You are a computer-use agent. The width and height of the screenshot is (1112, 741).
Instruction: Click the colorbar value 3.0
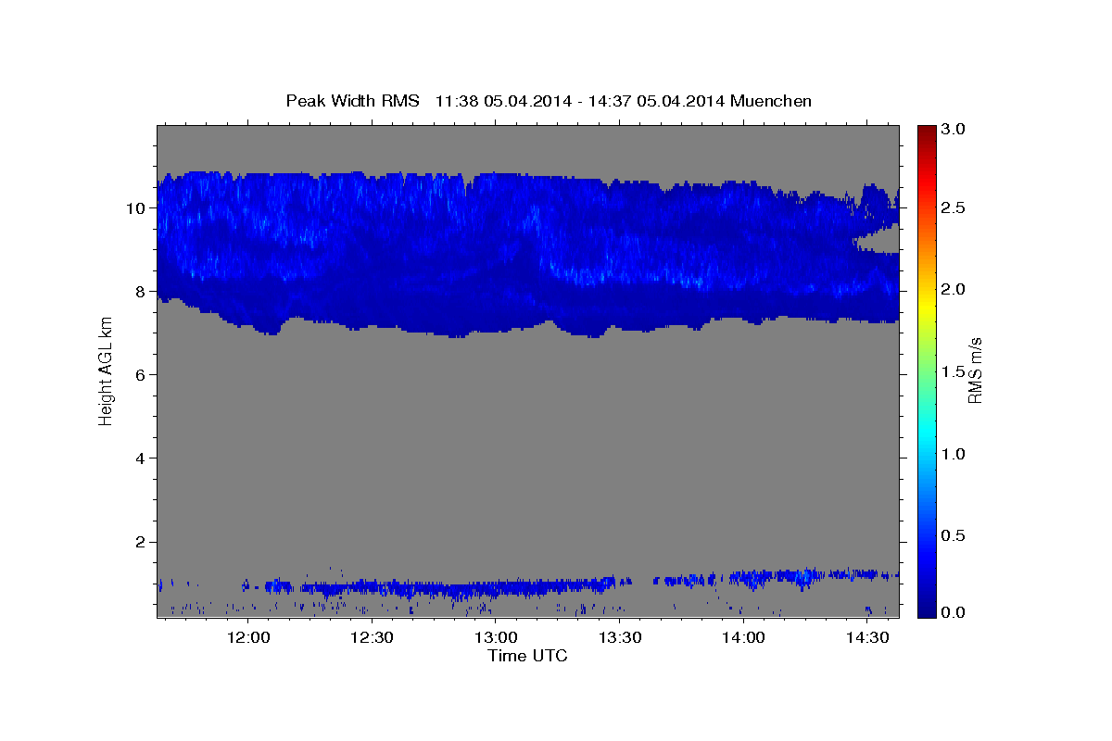(954, 131)
